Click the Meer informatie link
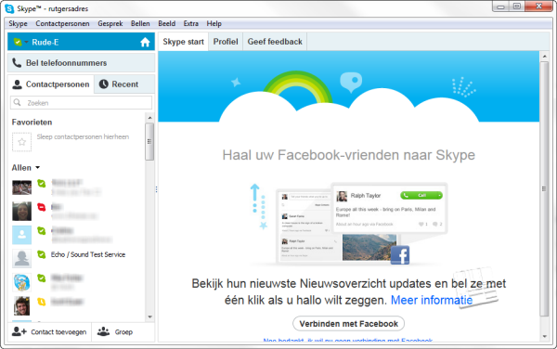Viewport: 557px width, 349px height. tap(432, 300)
